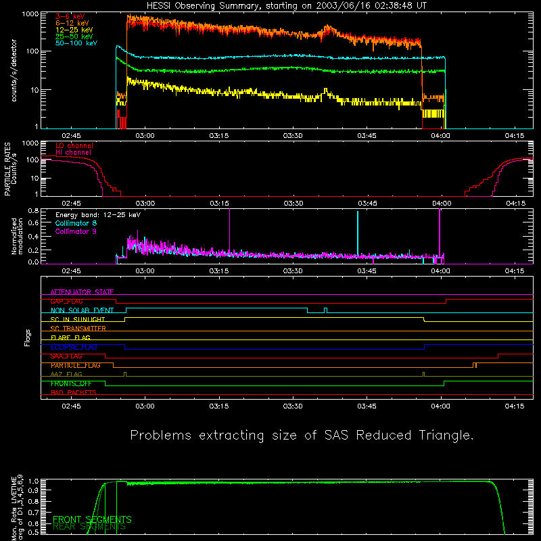Click the yellow 12-25 keV legend entry
This screenshot has height=541, width=541.
(x=74, y=30)
